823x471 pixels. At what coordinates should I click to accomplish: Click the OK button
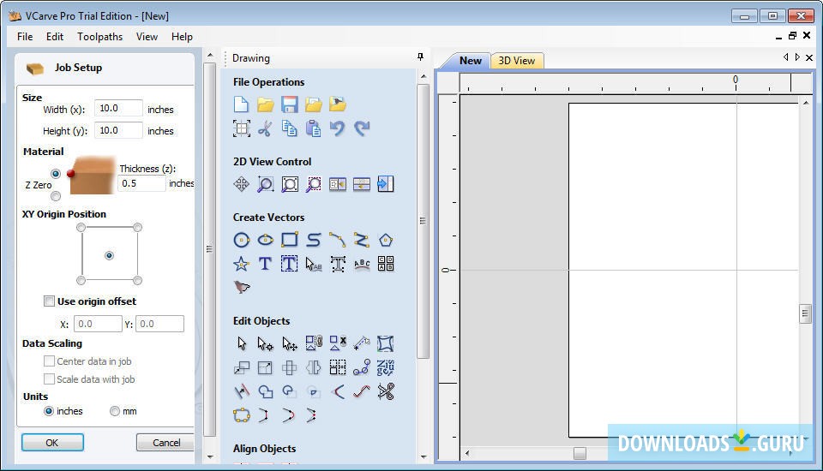(x=52, y=443)
